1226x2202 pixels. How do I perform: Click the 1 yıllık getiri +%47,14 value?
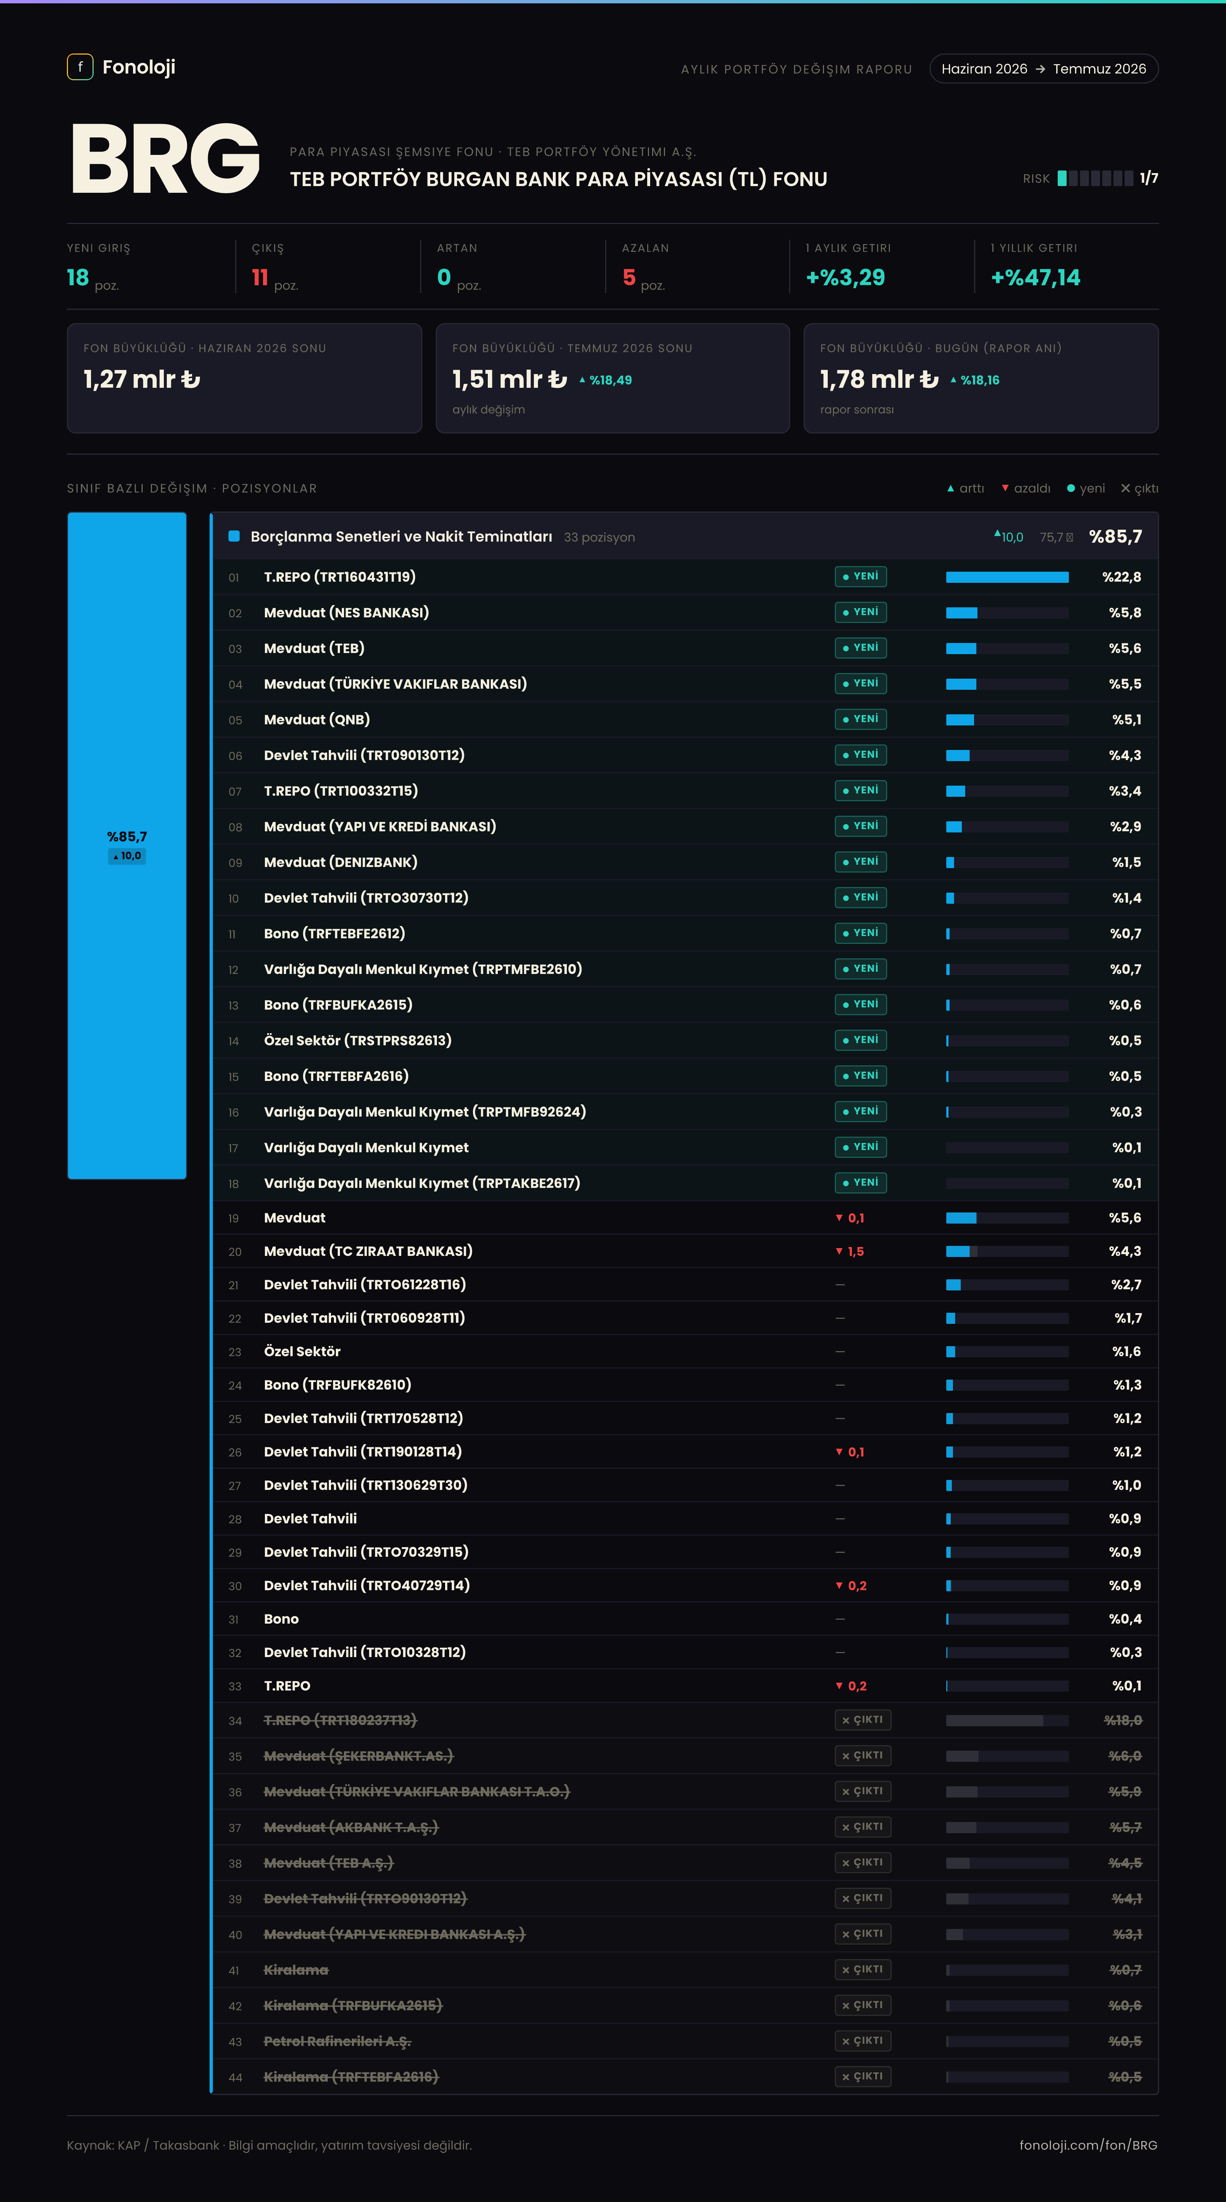1035,278
